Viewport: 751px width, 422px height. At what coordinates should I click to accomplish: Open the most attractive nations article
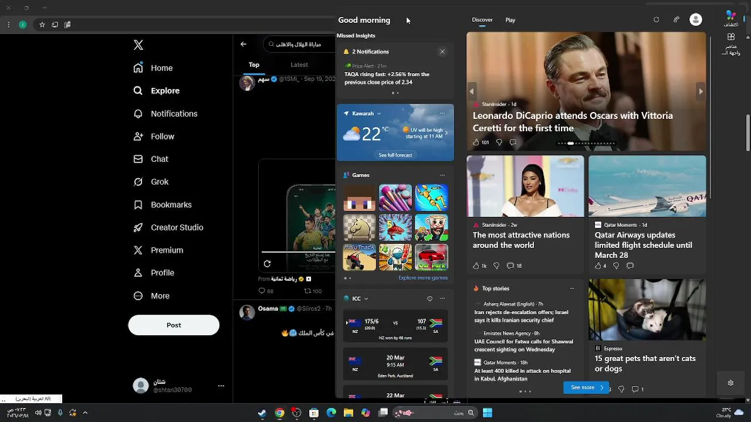pyautogui.click(x=521, y=240)
